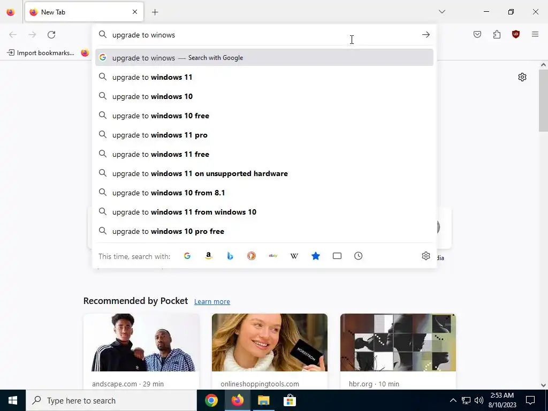Viewport: 548px width, 411px height.
Task: Click into the address bar text field
Action: pyautogui.click(x=264, y=35)
